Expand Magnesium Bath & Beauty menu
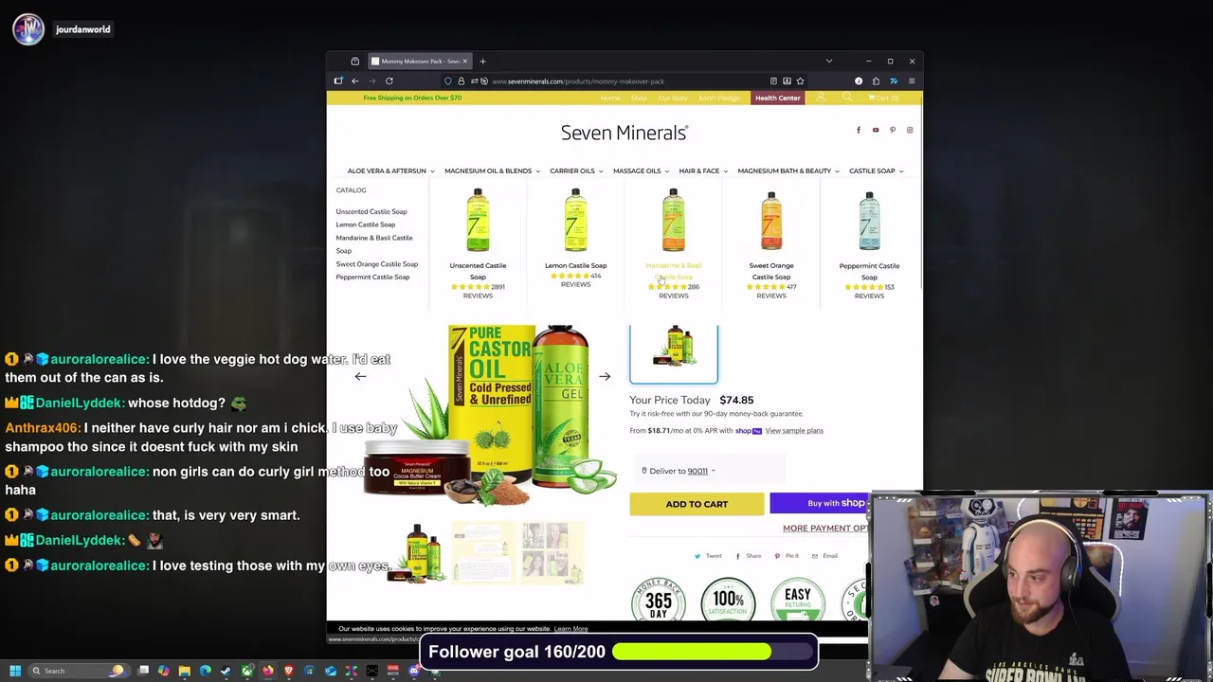 click(788, 171)
